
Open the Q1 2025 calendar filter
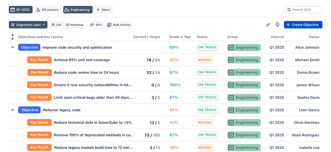click(x=20, y=10)
